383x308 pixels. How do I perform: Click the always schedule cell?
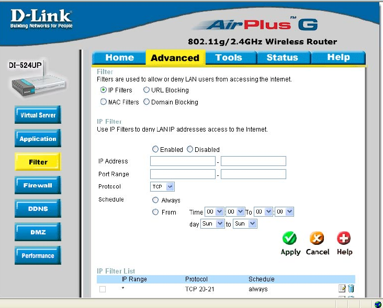pyautogui.click(x=258, y=289)
